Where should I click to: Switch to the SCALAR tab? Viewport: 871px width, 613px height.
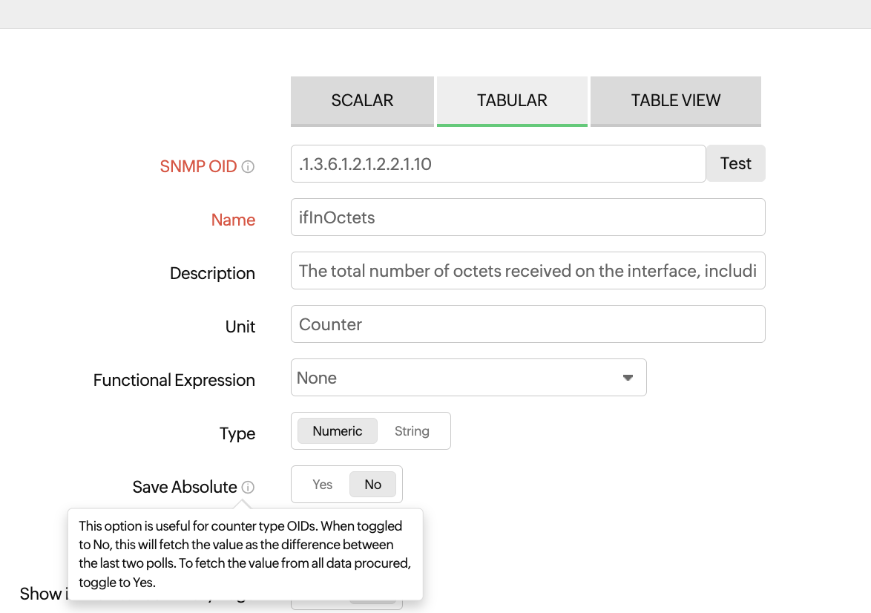point(362,100)
